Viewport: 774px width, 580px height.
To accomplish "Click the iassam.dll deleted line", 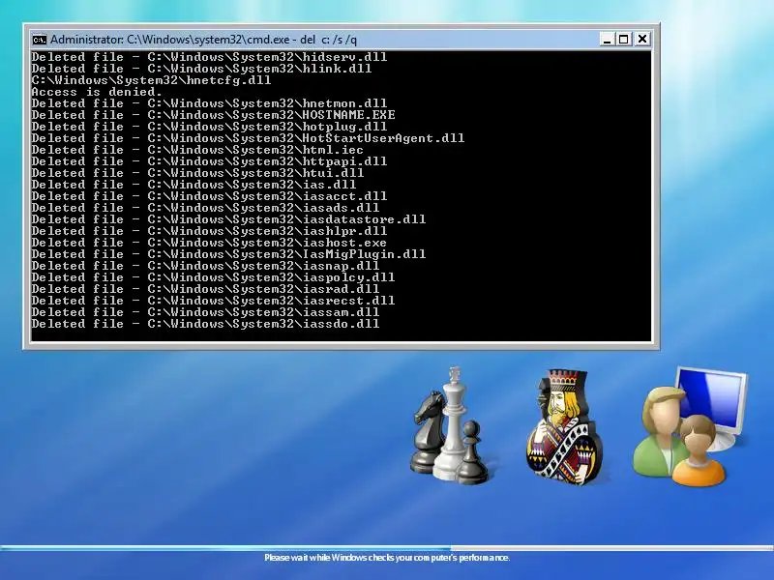I will [x=205, y=312].
